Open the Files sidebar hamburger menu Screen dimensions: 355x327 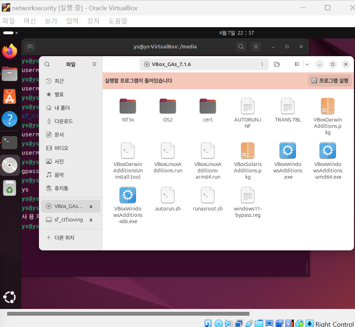click(x=95, y=64)
